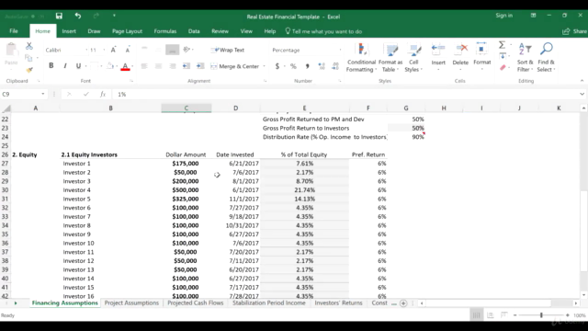Open Sort & Filter menu
Image resolution: width=588 pixels, height=331 pixels.
point(525,57)
